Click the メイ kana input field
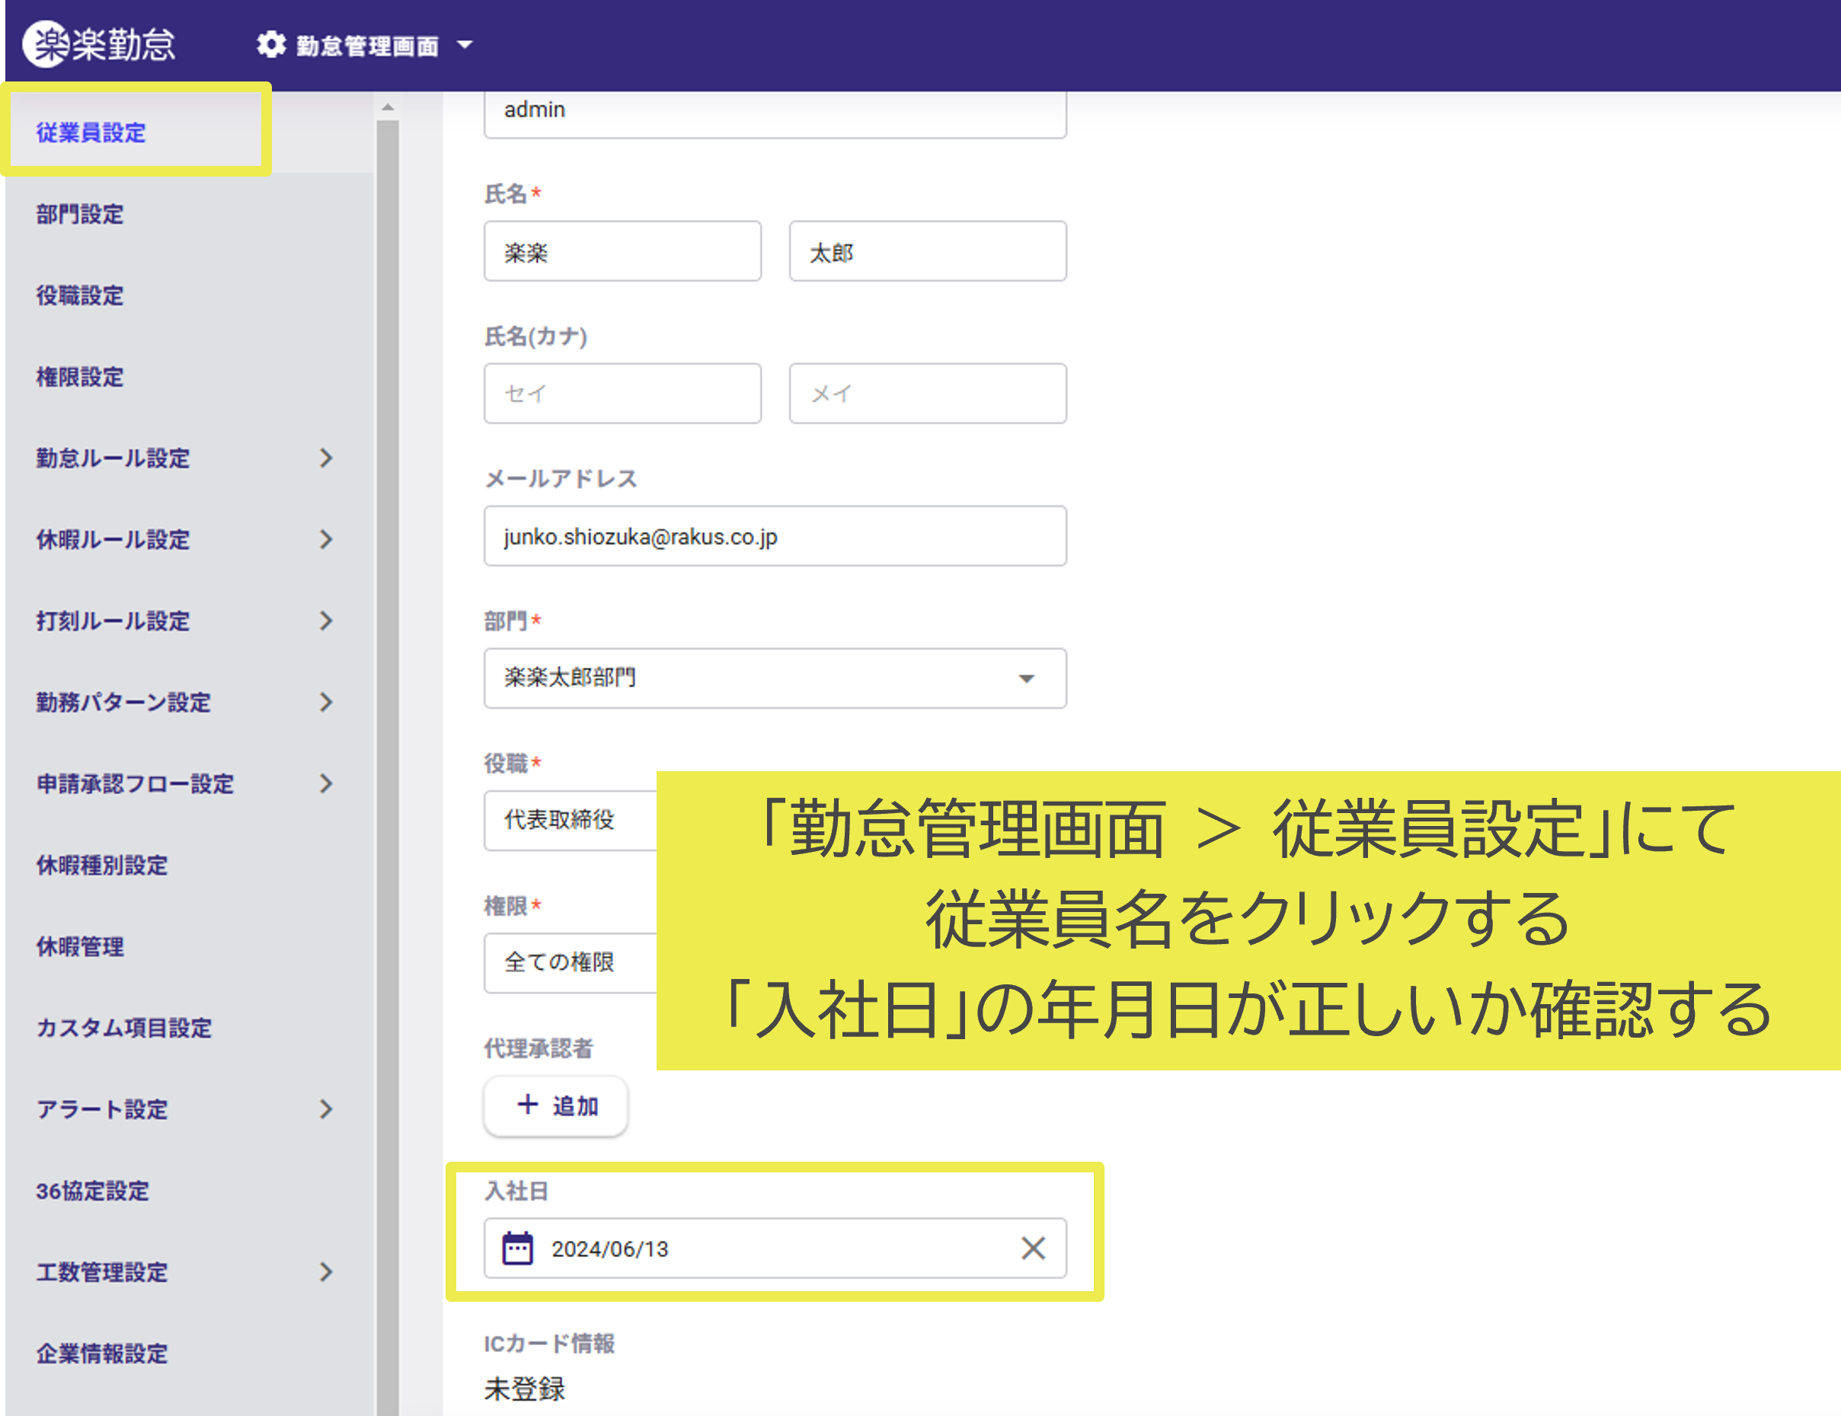This screenshot has height=1416, width=1841. tap(928, 394)
